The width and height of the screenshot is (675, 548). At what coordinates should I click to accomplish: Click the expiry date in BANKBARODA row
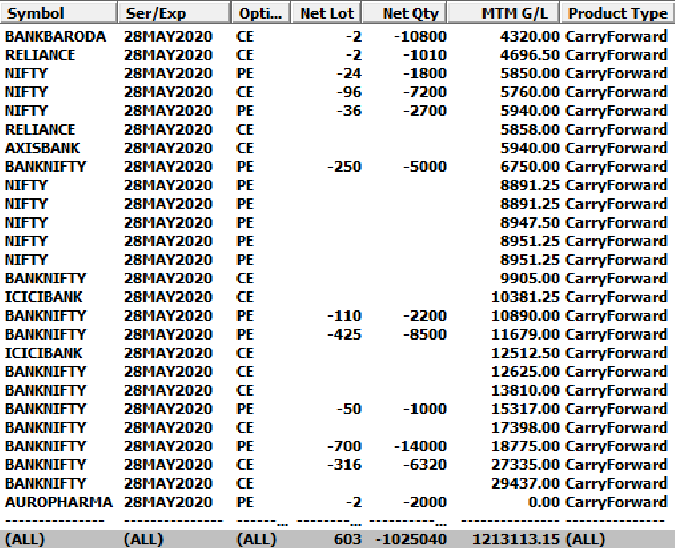pyautogui.click(x=168, y=36)
